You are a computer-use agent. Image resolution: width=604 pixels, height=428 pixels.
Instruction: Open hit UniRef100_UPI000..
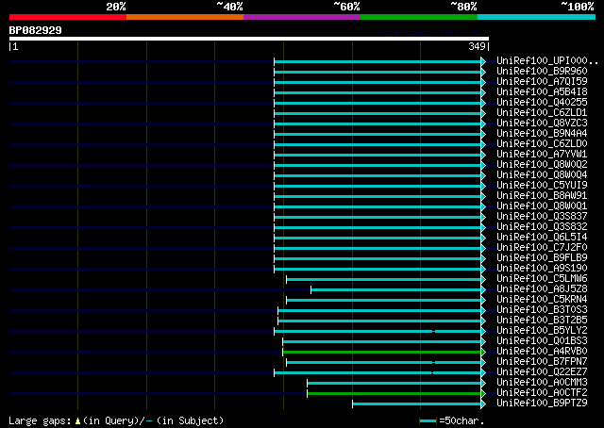click(547, 61)
